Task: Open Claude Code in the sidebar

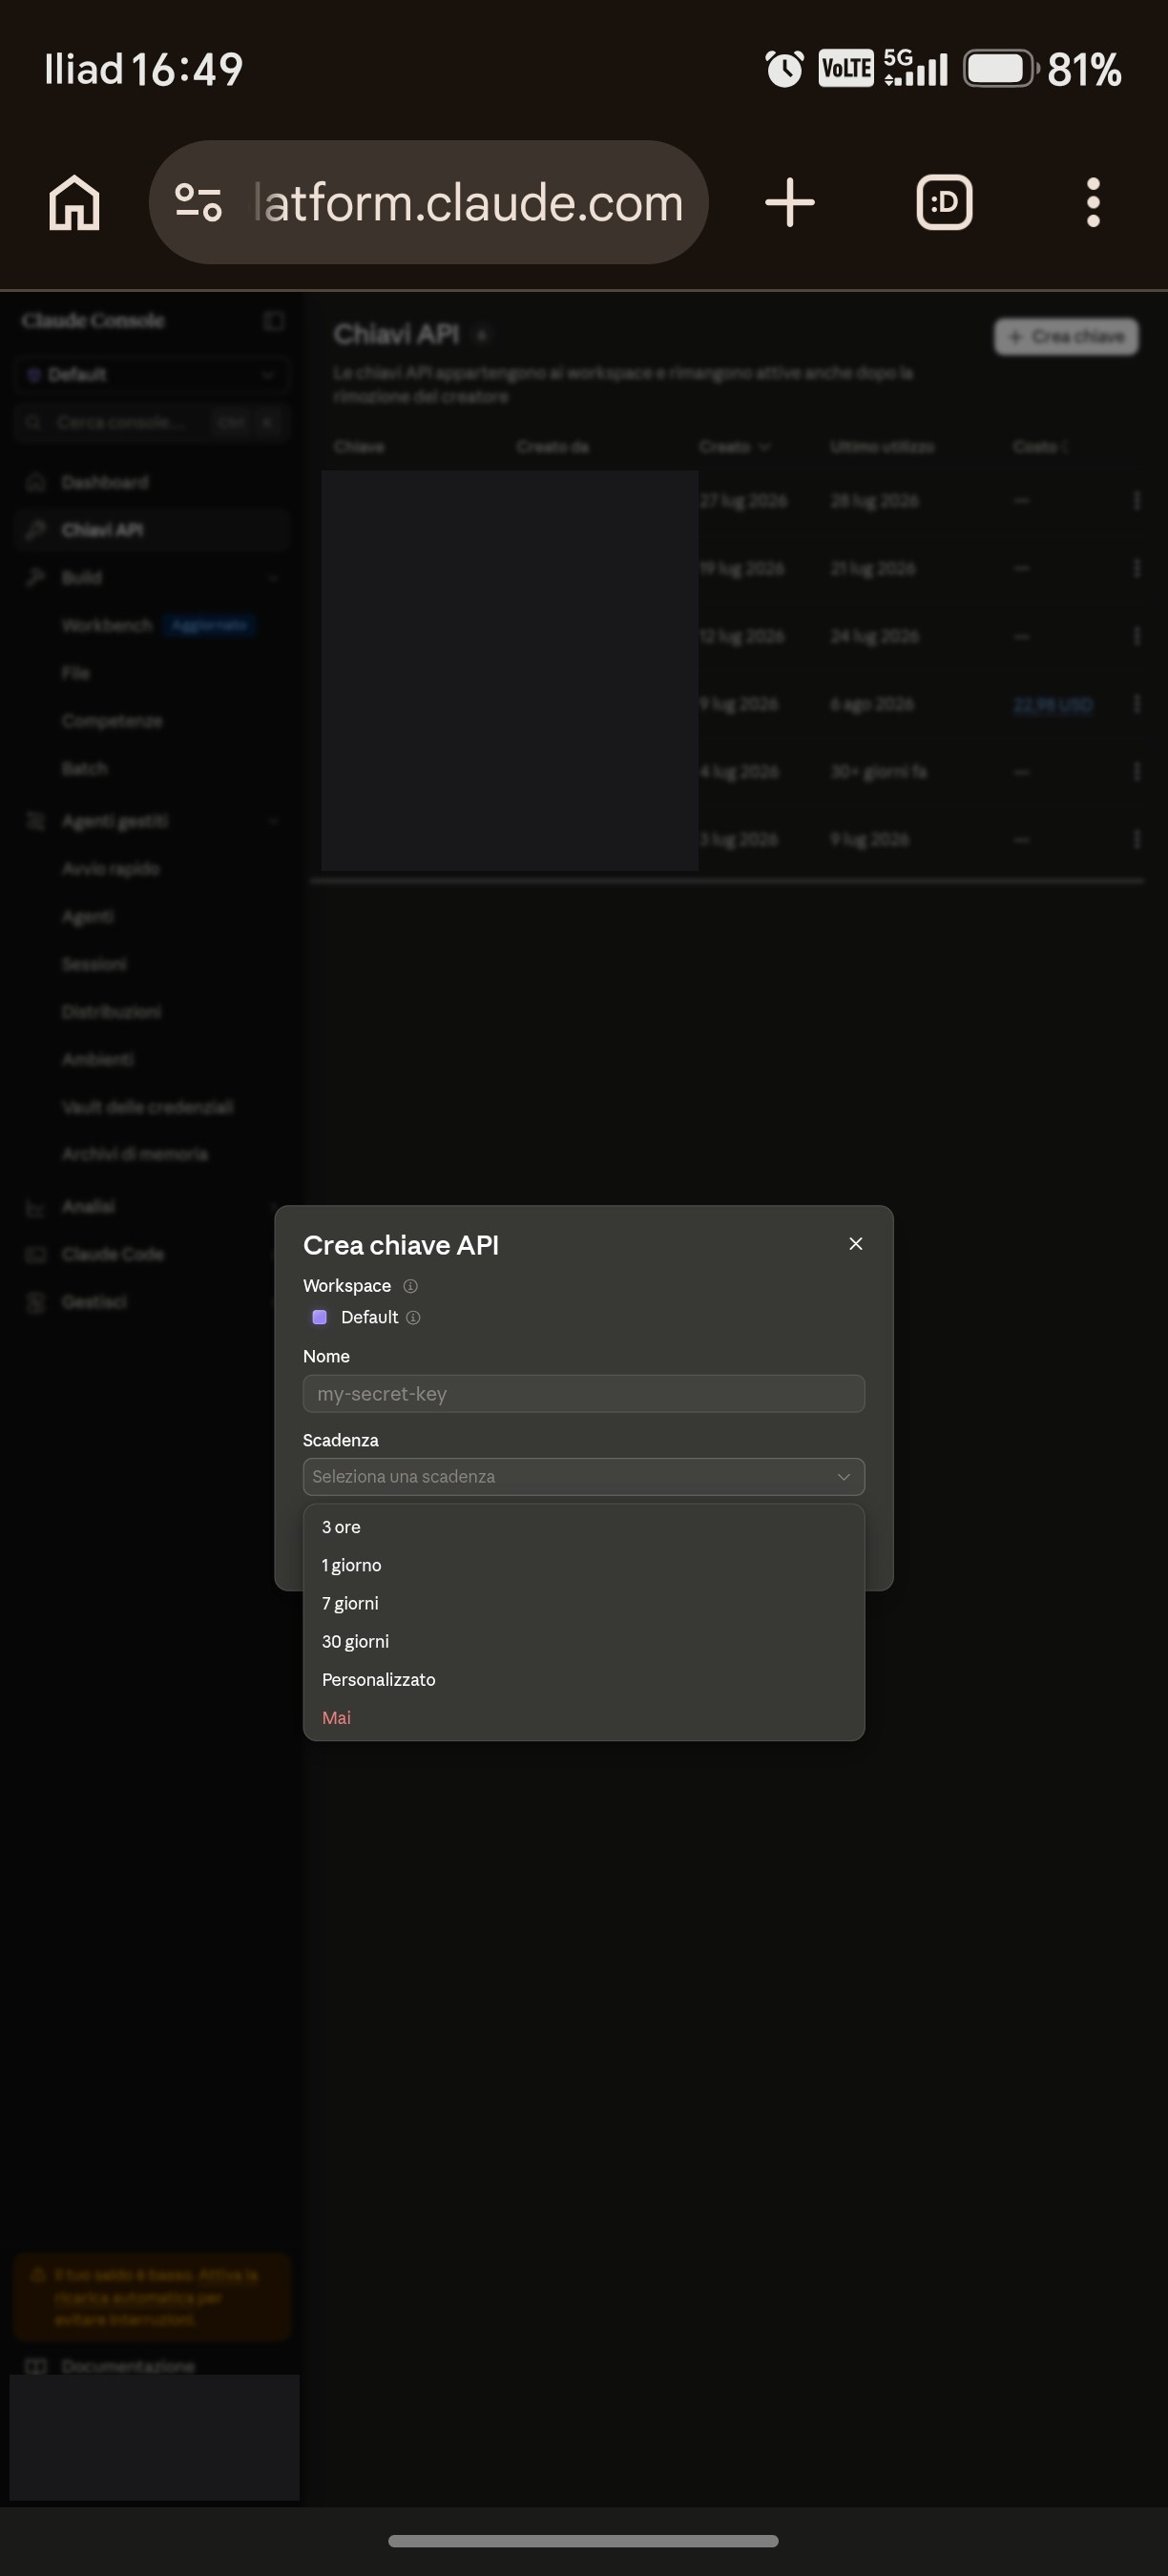Action: (x=113, y=1253)
